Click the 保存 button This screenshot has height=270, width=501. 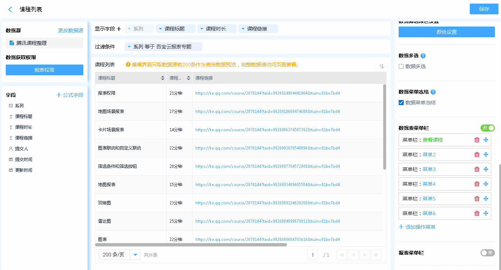tap(484, 9)
